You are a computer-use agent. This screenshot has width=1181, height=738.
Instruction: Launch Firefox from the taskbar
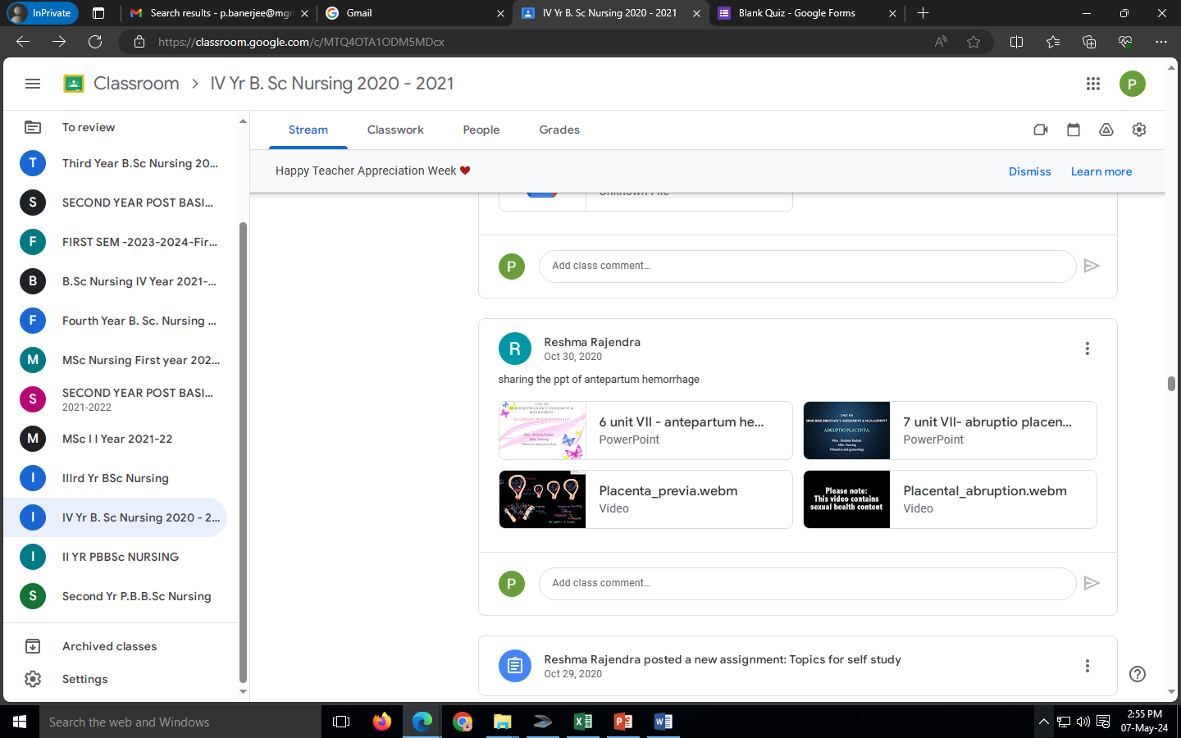click(382, 722)
